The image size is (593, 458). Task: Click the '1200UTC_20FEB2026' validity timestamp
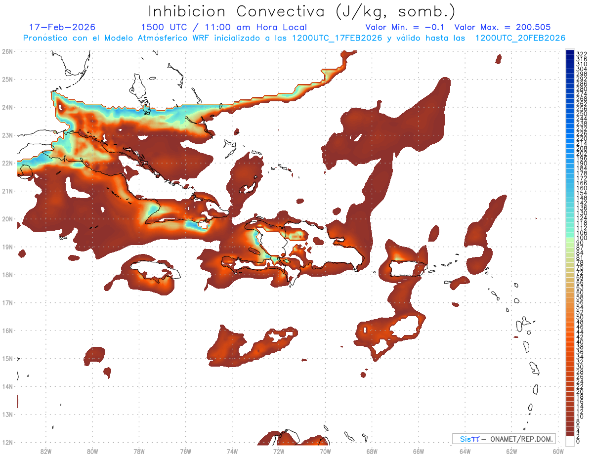coord(520,38)
